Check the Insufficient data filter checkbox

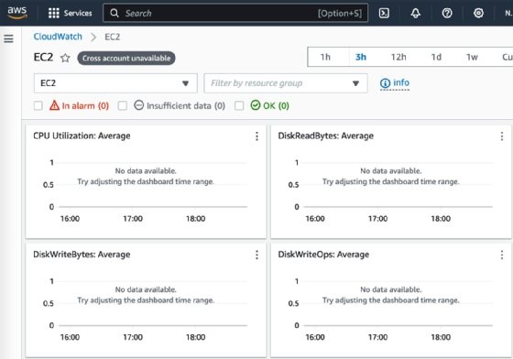click(x=123, y=105)
